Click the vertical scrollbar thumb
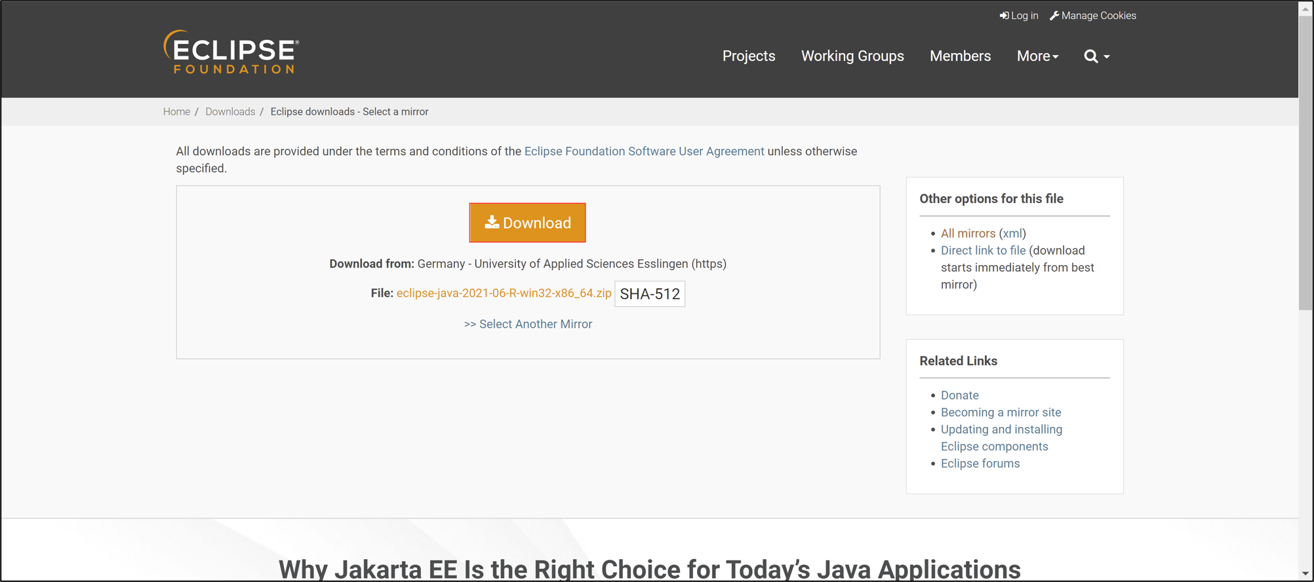This screenshot has width=1314, height=582. [1306, 164]
